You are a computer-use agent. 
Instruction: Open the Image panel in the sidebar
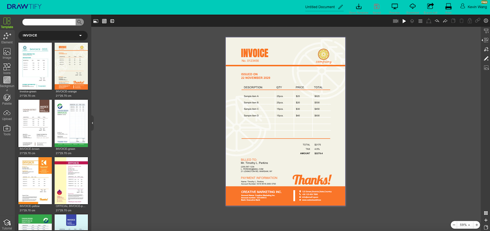pyautogui.click(x=7, y=53)
